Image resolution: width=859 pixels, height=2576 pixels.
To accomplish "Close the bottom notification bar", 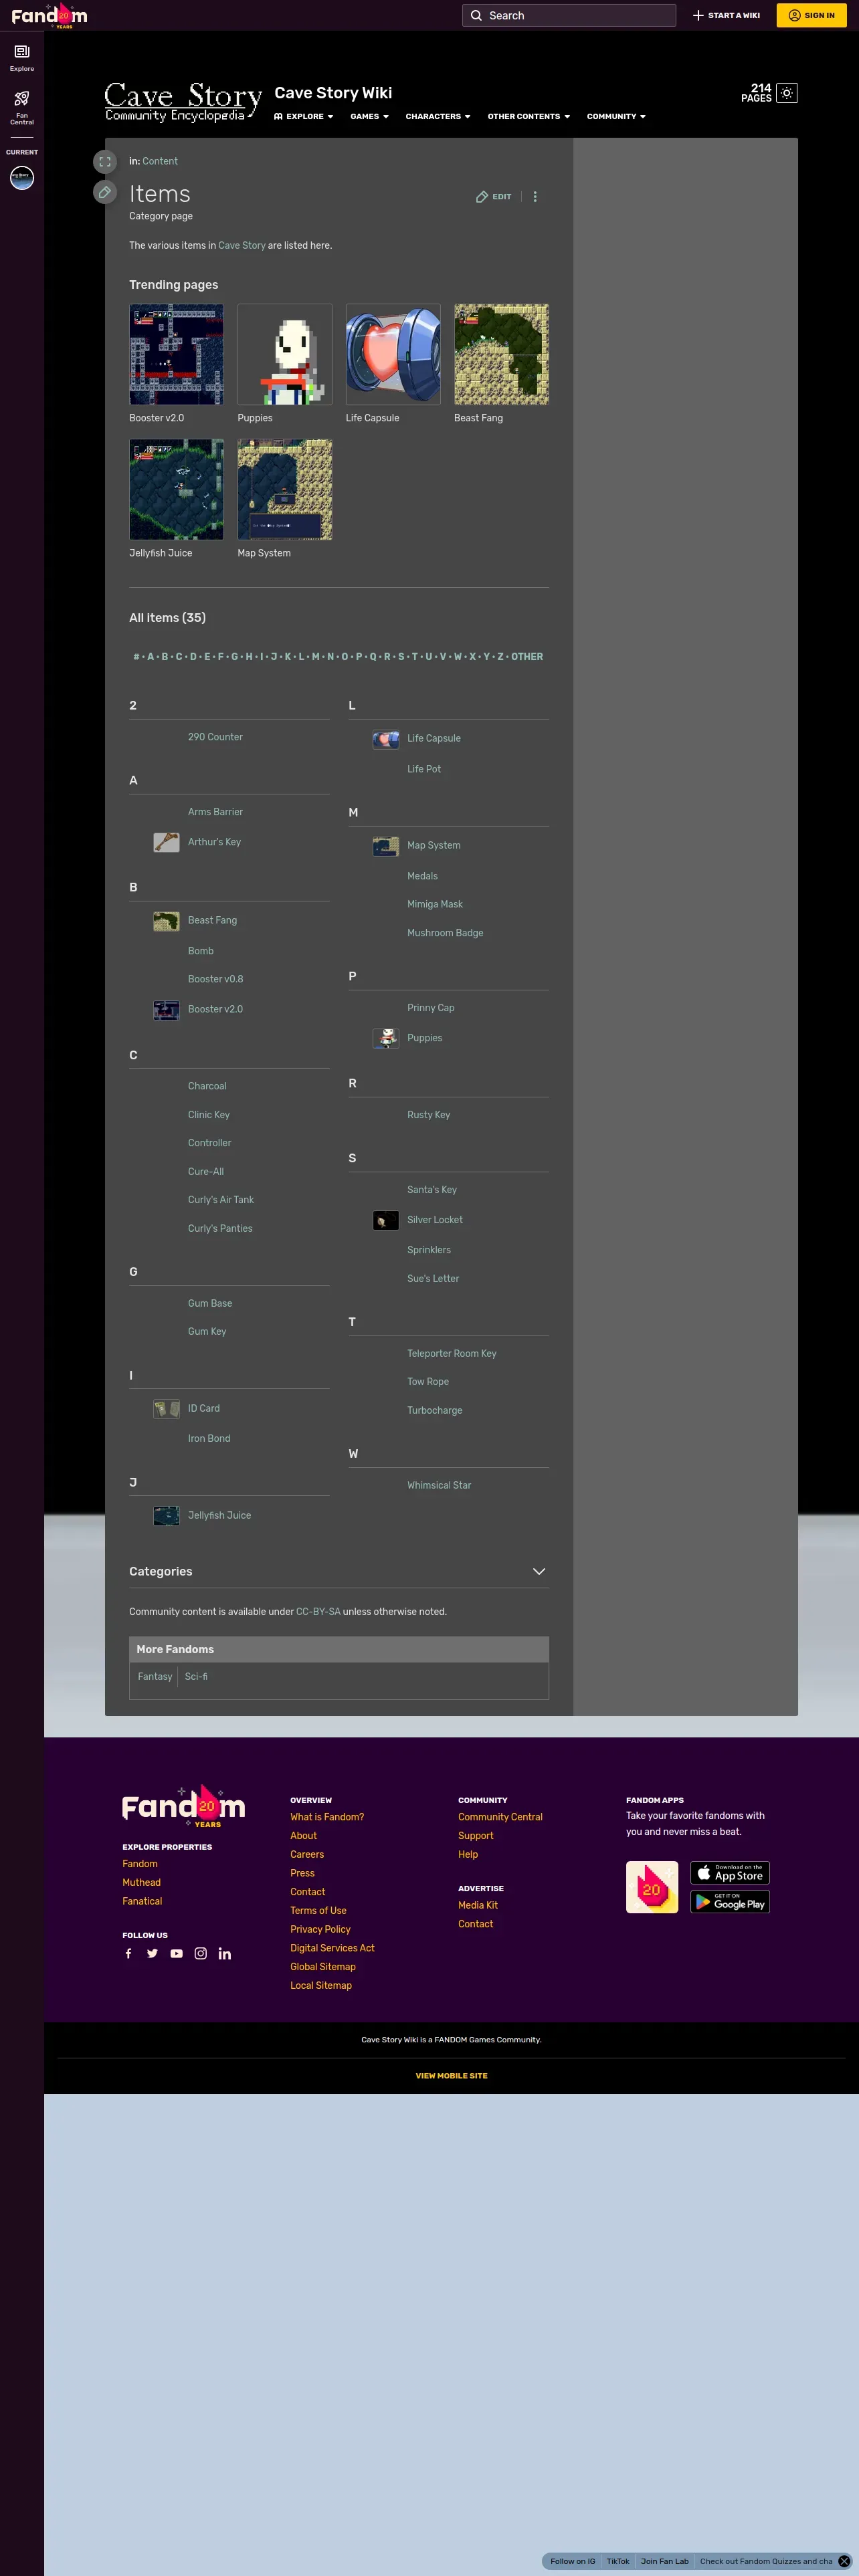I will tap(844, 2561).
